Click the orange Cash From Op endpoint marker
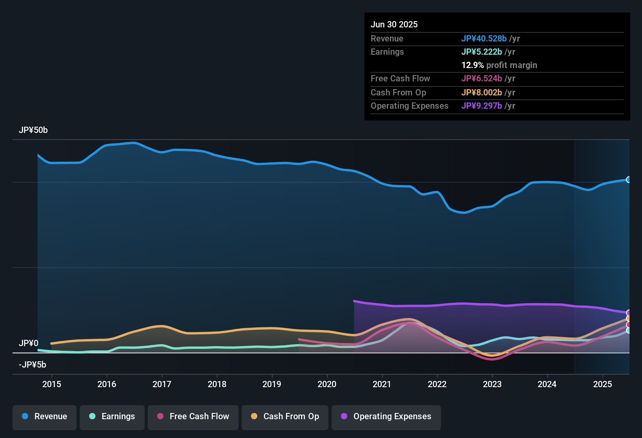The width and height of the screenshot is (642, 438). (628, 319)
